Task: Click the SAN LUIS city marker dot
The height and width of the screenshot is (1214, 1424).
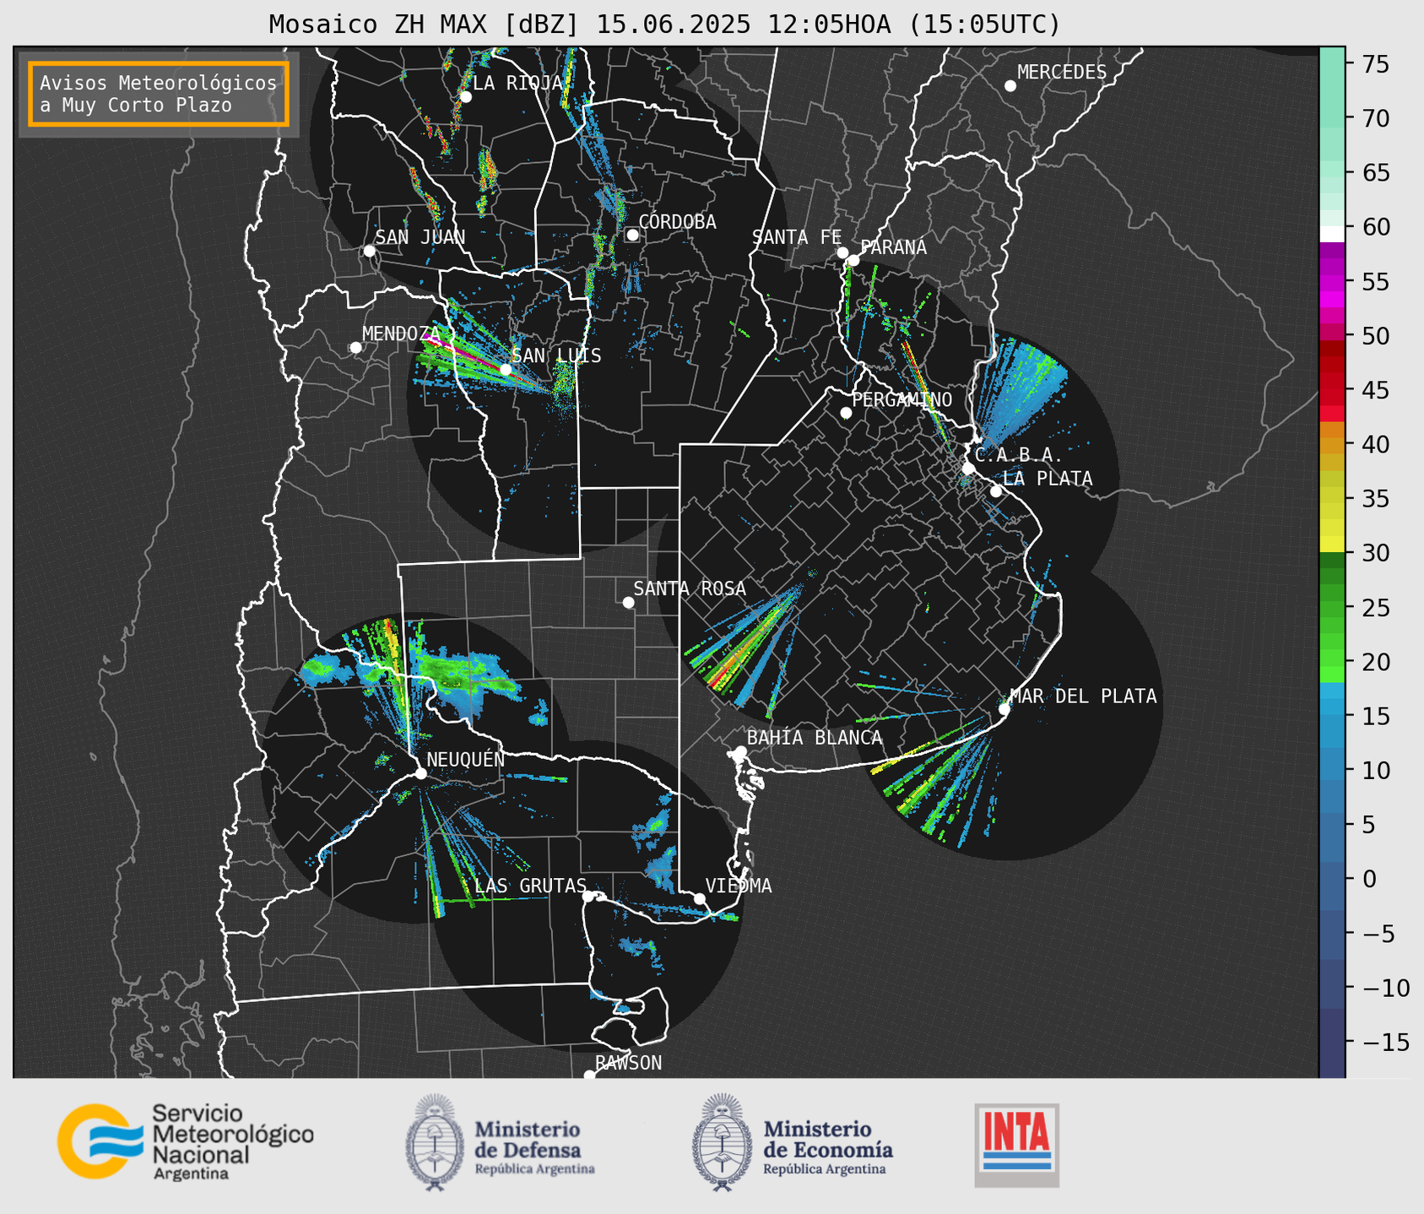Action: point(505,369)
